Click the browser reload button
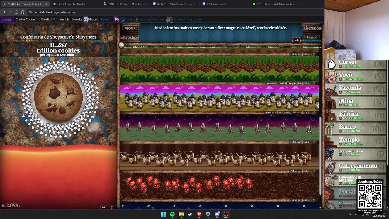Image resolution: width=389 pixels, height=219 pixels. pos(16,12)
